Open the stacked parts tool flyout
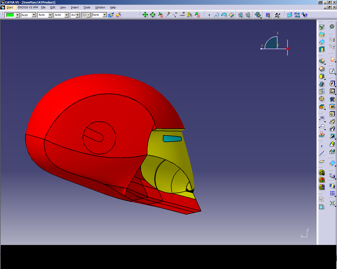Screen dimensions: 337x269 (x=258, y=15)
